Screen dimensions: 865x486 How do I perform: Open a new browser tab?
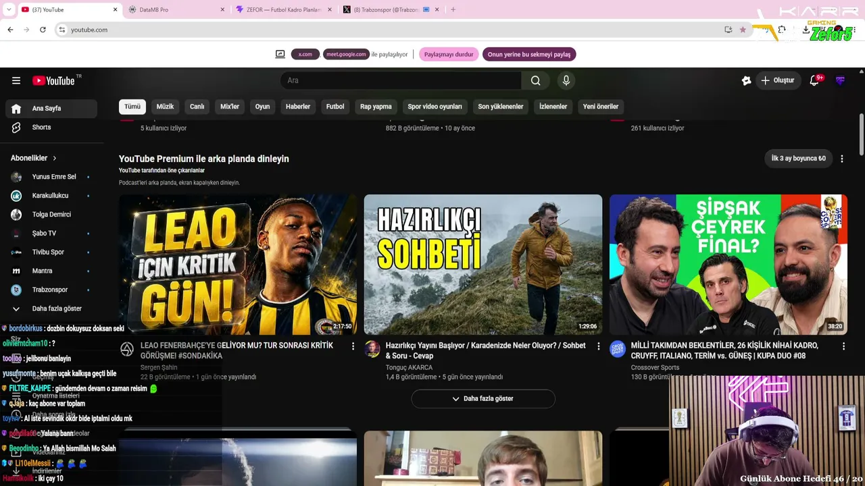453,9
